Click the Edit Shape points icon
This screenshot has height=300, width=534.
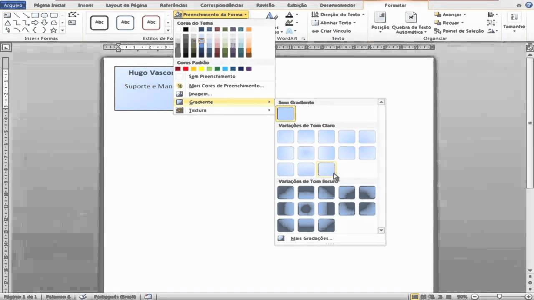pyautogui.click(x=73, y=15)
